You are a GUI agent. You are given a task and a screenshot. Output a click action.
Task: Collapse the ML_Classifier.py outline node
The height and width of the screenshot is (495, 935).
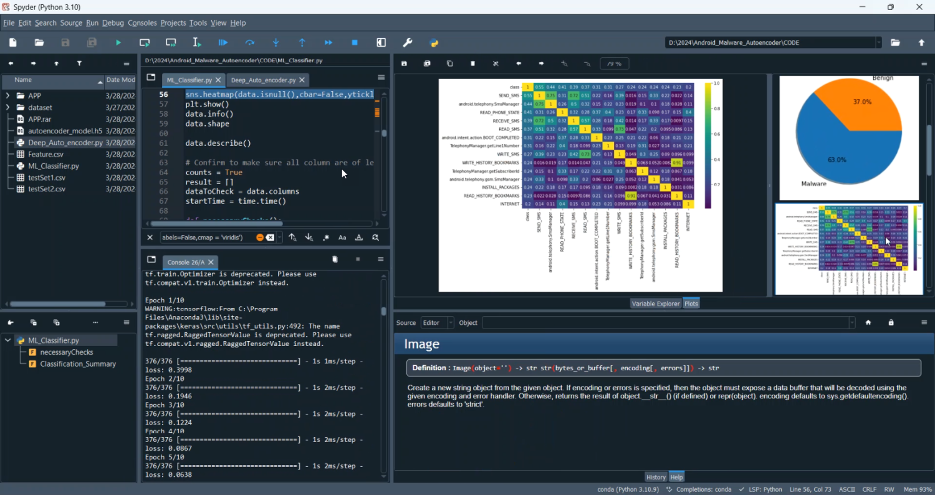click(x=7, y=340)
